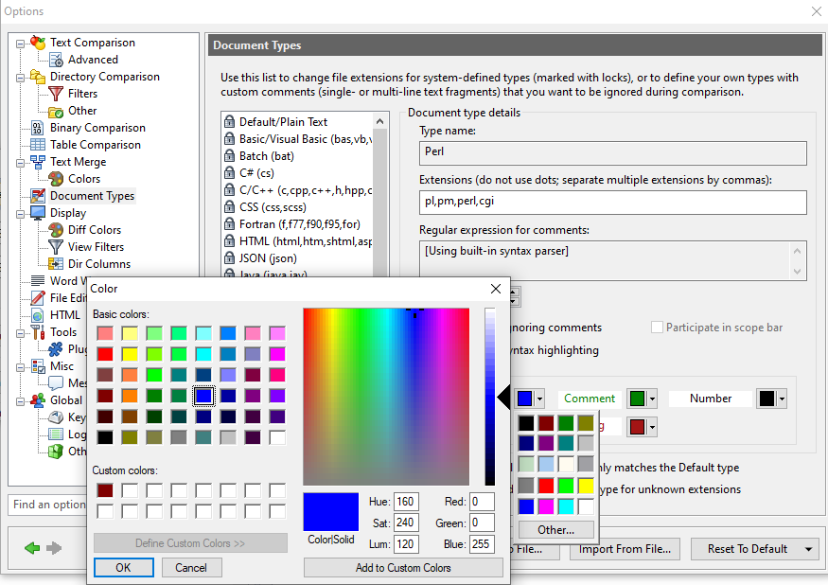Collapse the Global tree node
Screen dimensions: 828x585
pos(20,401)
